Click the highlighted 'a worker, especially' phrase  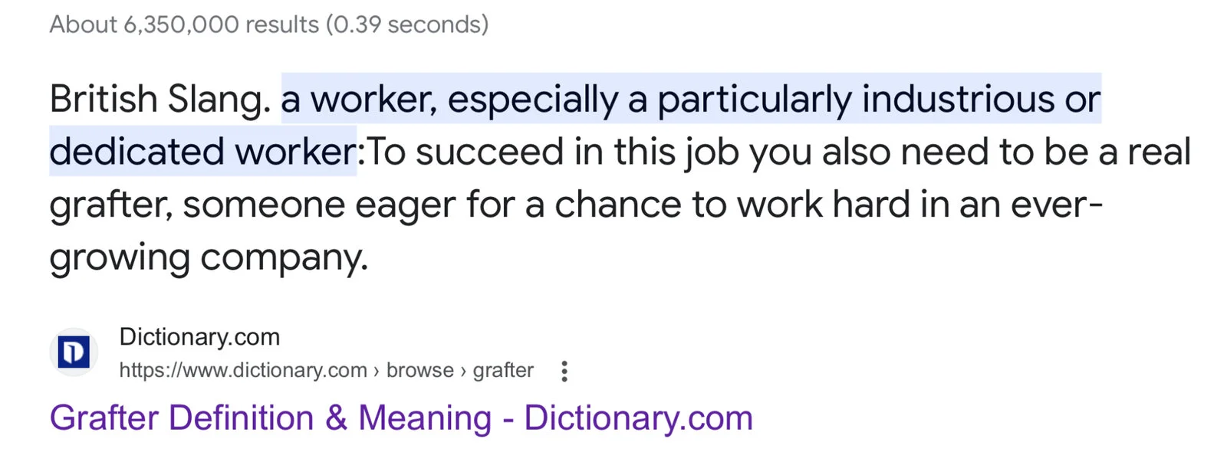click(x=449, y=100)
